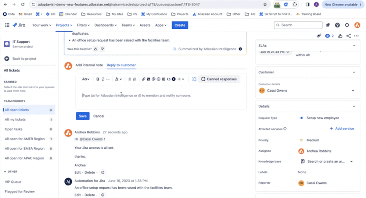Screen dimensions: 366x198
Task: Click into the reply text area
Action: pos(161,96)
